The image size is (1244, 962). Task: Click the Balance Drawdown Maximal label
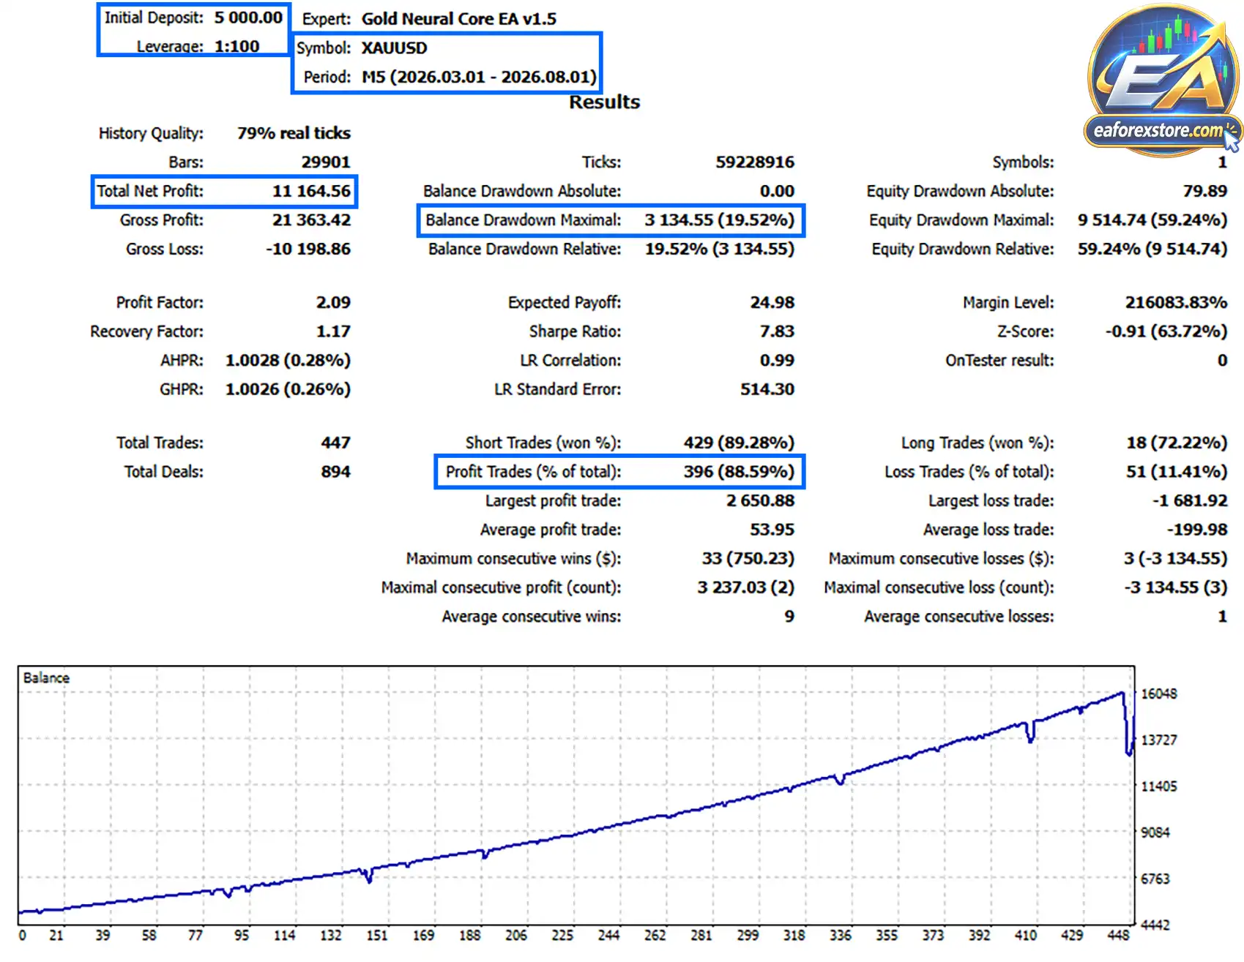[x=524, y=220]
